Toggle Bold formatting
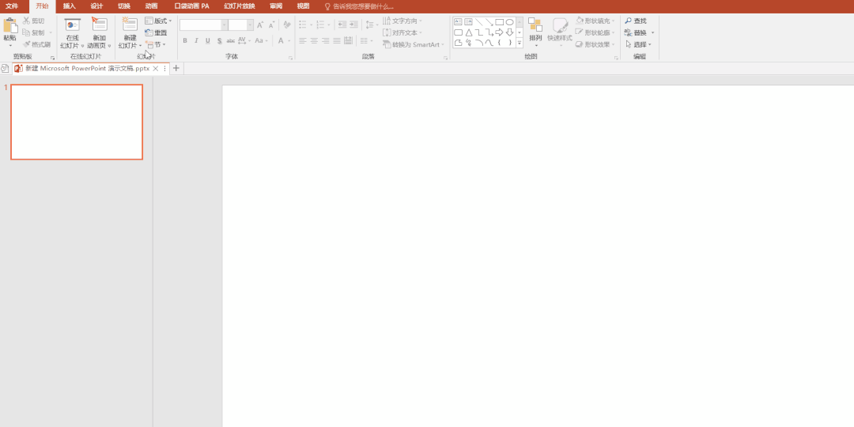854x427 pixels. tap(185, 41)
